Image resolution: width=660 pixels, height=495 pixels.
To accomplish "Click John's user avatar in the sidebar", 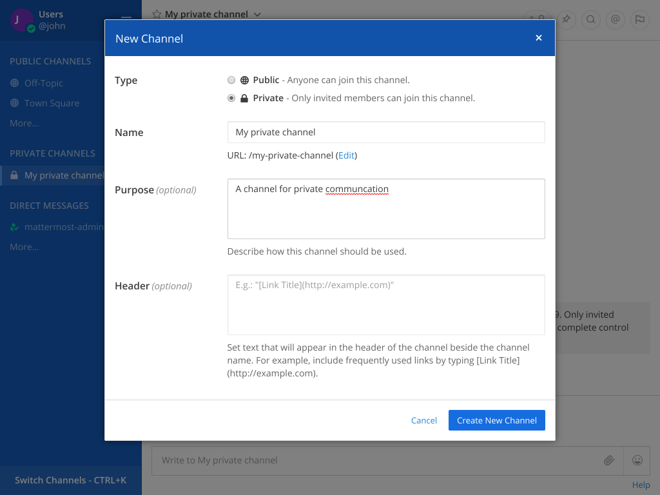I will coord(21,20).
